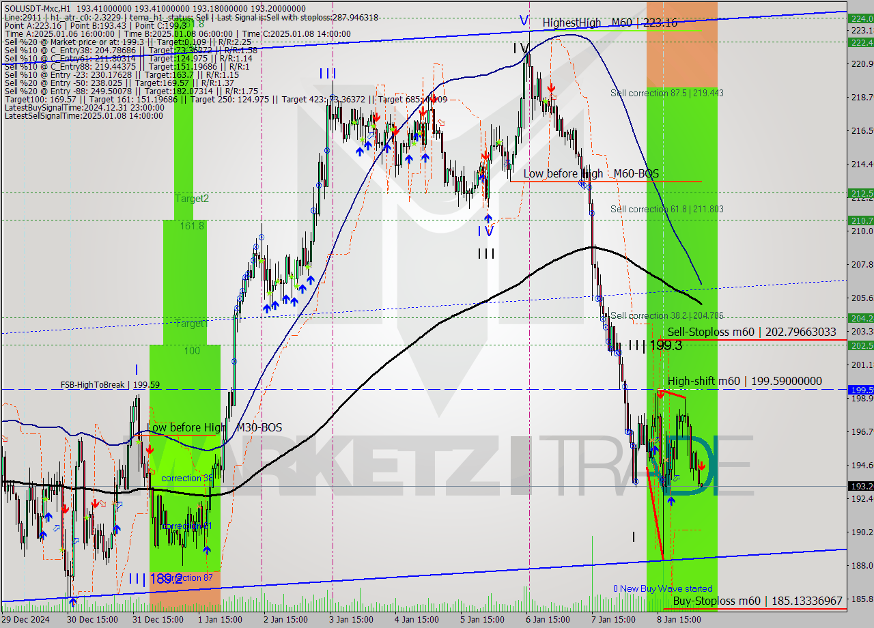Click the '6 Jan 15:00' time axis label

click(548, 620)
